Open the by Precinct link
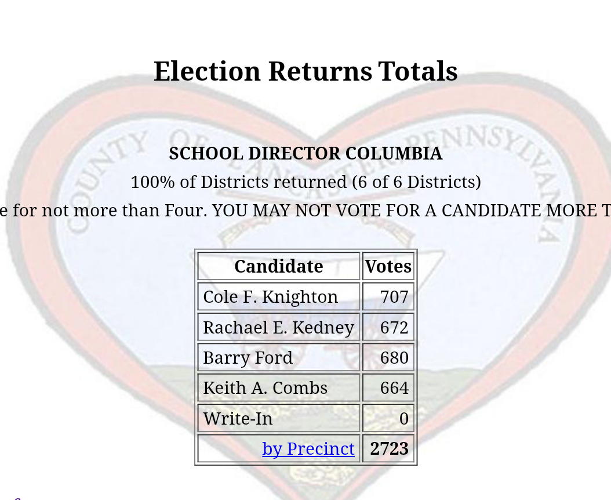Screen dimensions: 611x500 pyautogui.click(x=308, y=448)
